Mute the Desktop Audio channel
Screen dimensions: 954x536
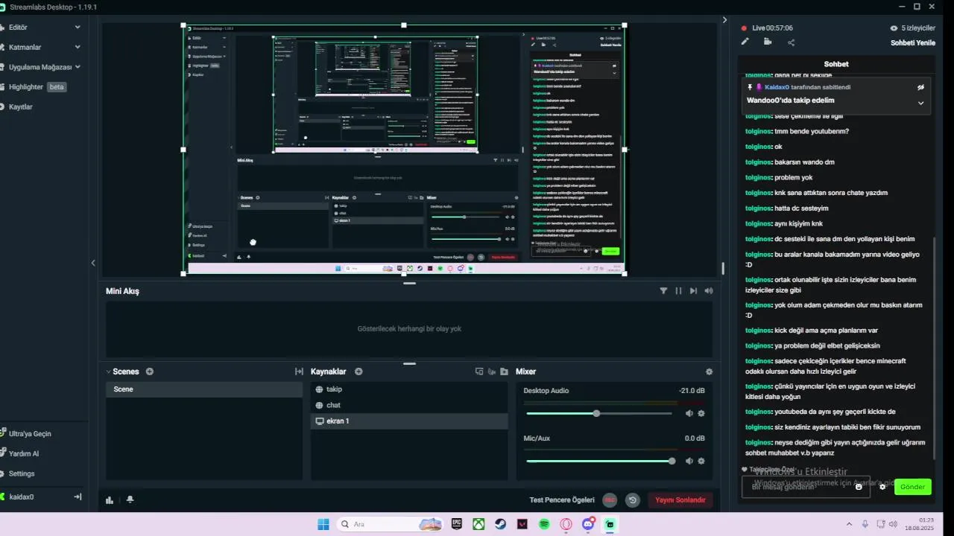(x=689, y=413)
